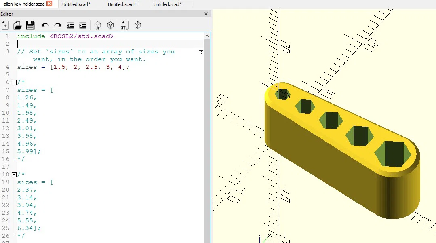Click the "sizes = [" text on line 19

click(x=35, y=182)
